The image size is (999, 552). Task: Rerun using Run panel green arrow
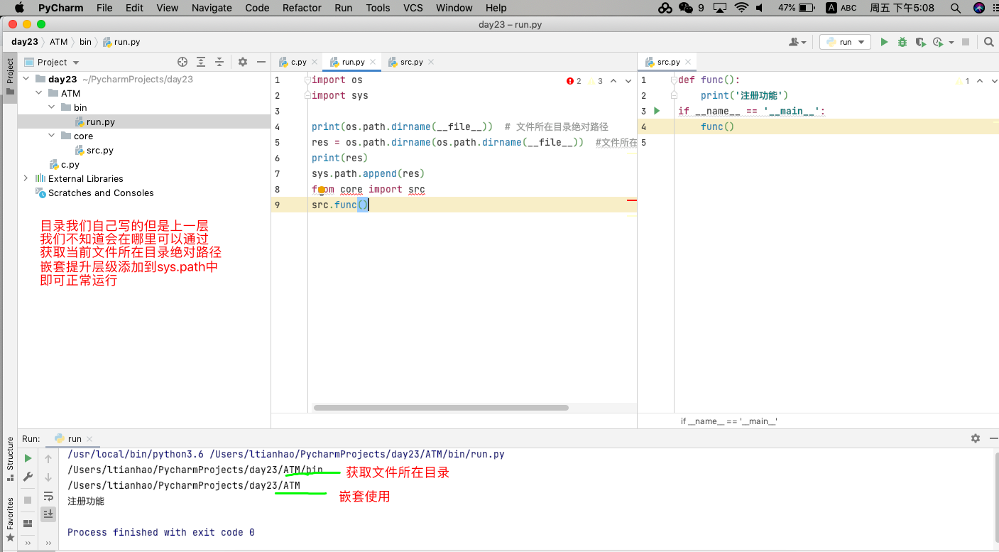(x=28, y=458)
